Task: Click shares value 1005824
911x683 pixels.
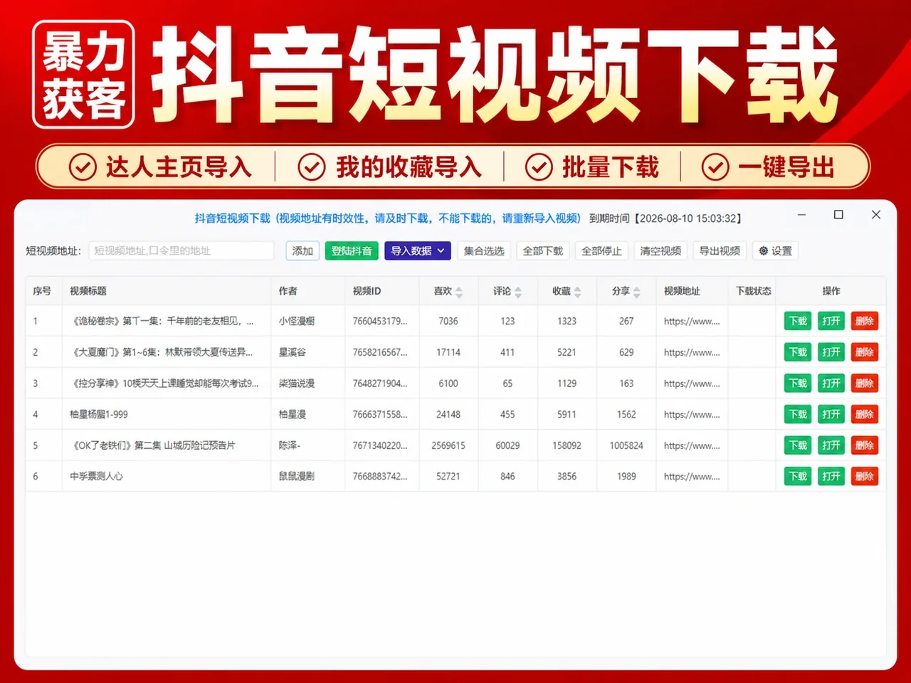Action: (626, 445)
